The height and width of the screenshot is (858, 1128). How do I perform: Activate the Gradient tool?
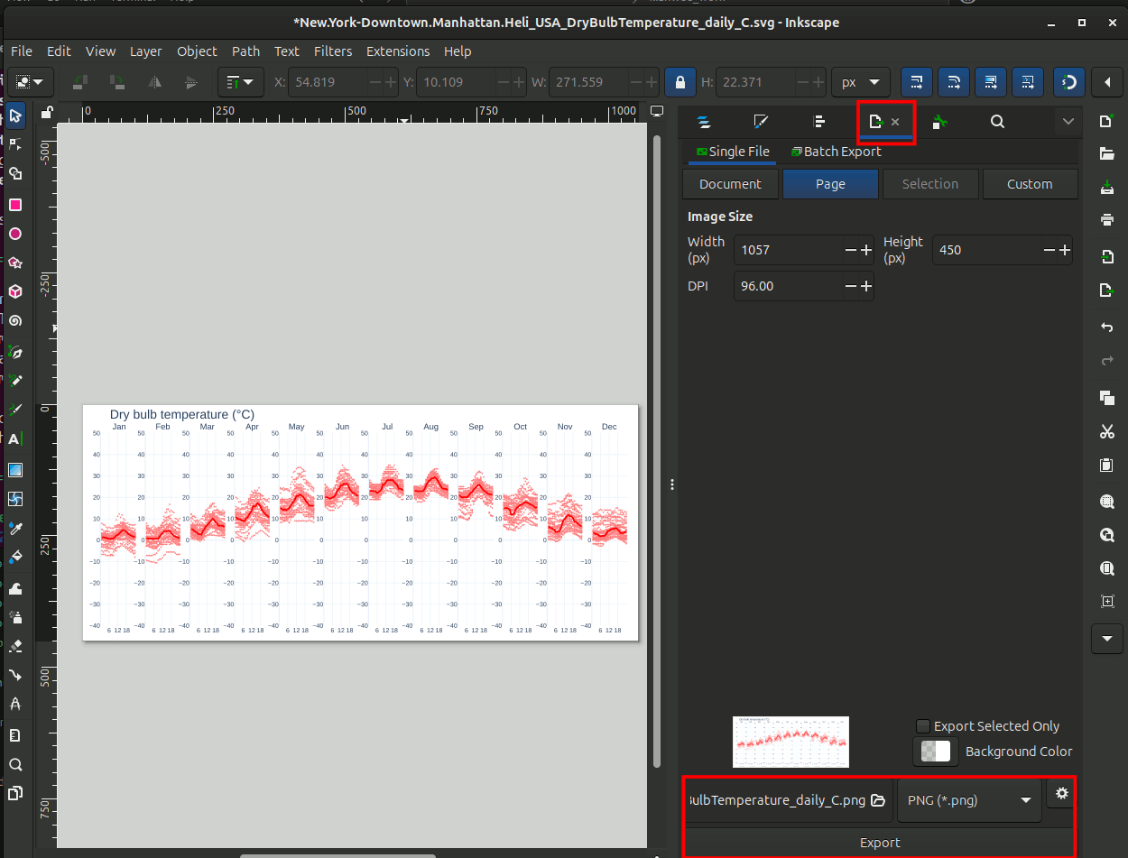pos(15,469)
